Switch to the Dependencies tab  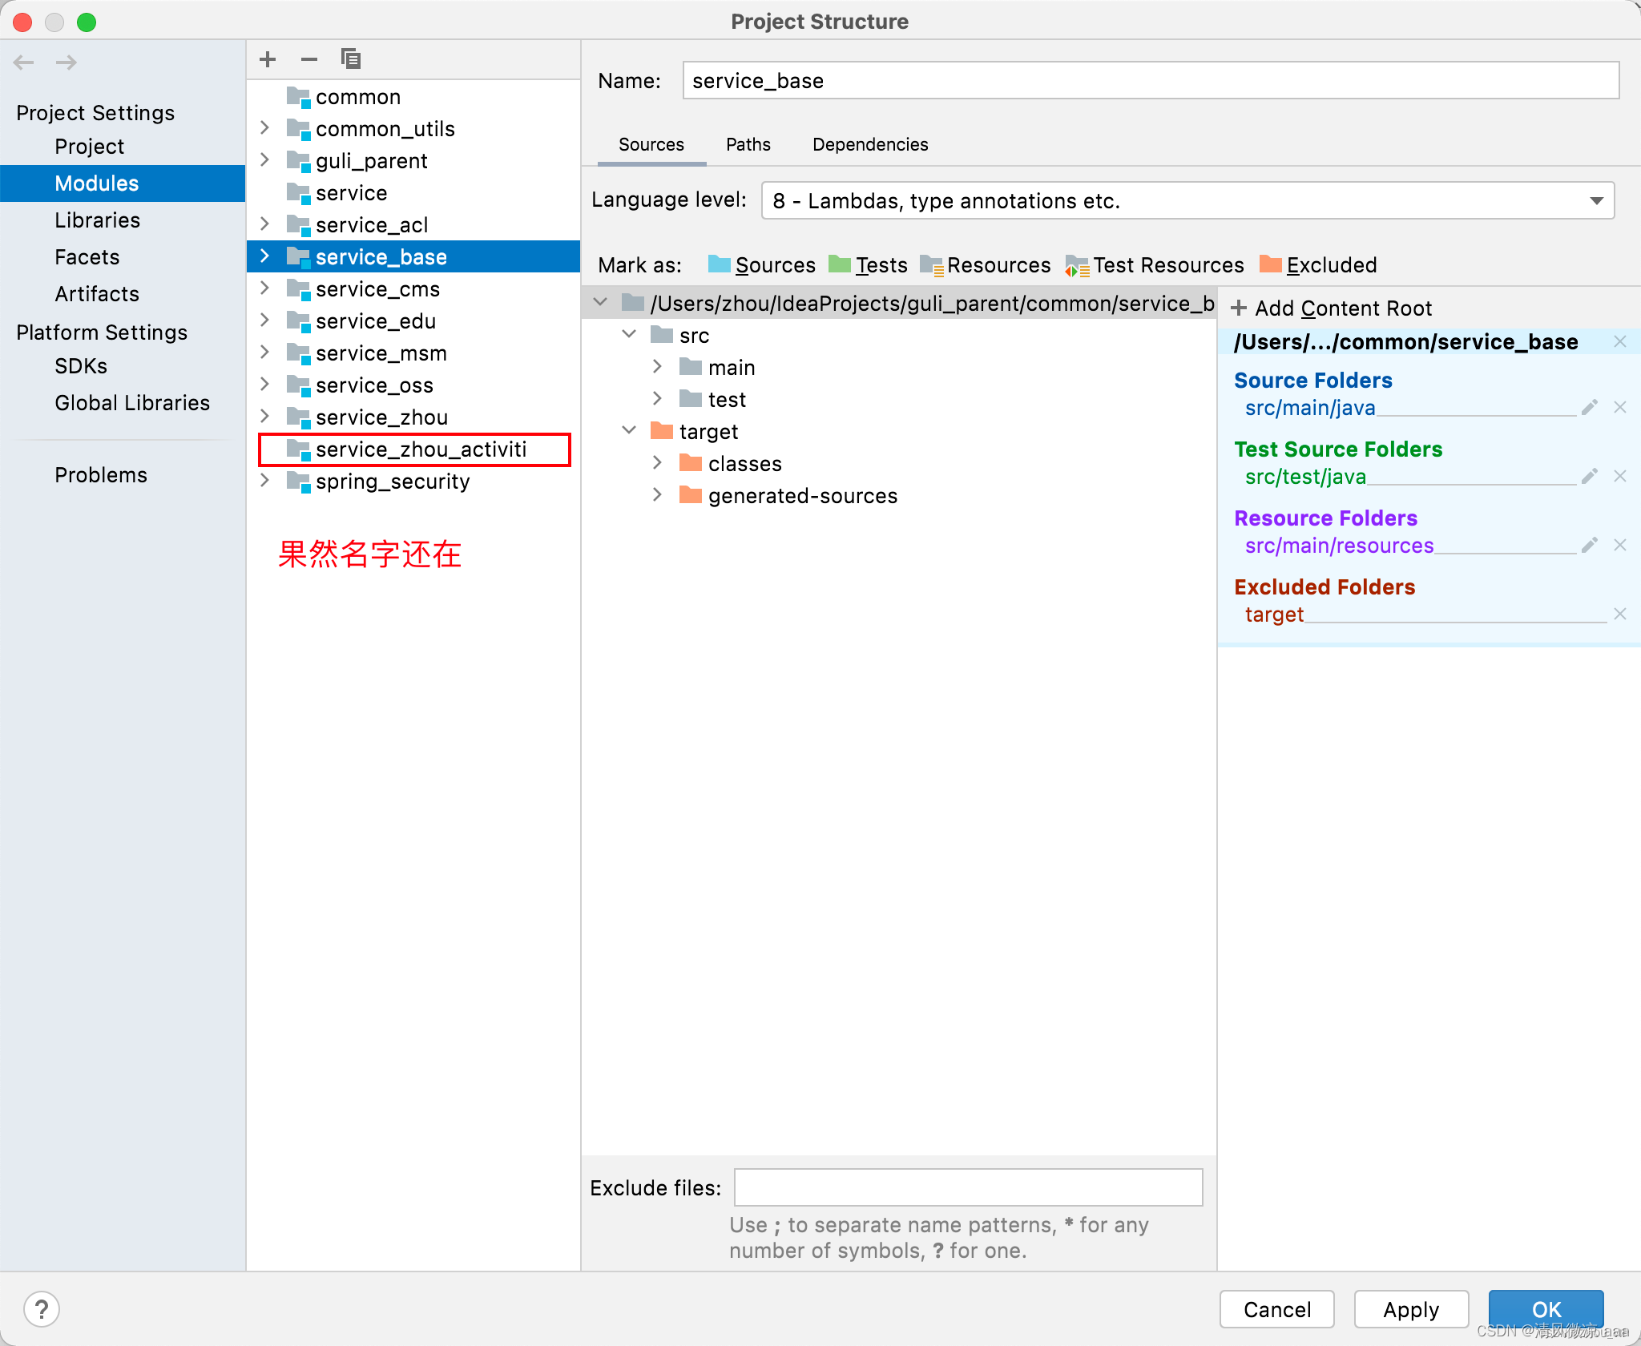871,143
